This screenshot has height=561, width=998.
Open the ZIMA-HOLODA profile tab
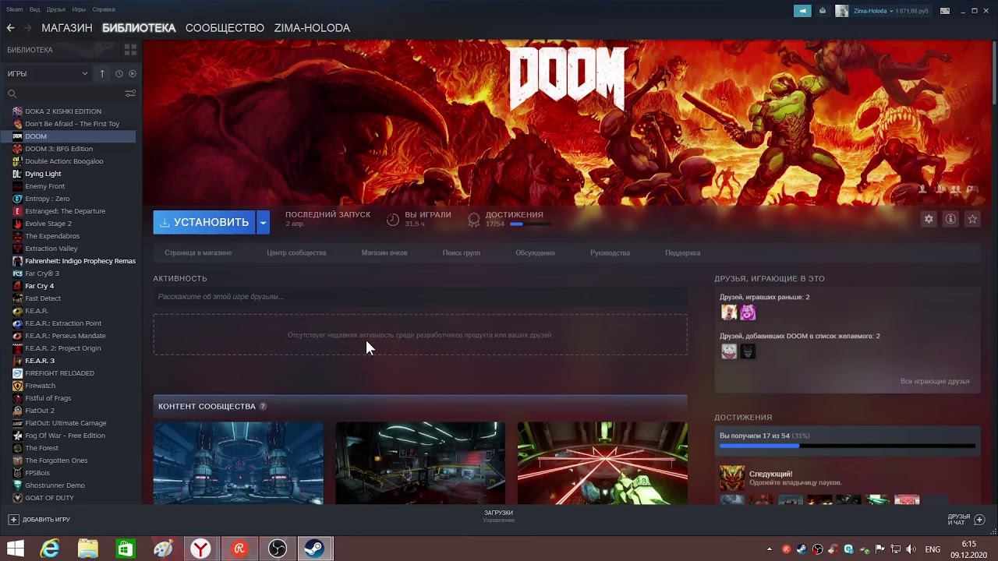point(312,28)
